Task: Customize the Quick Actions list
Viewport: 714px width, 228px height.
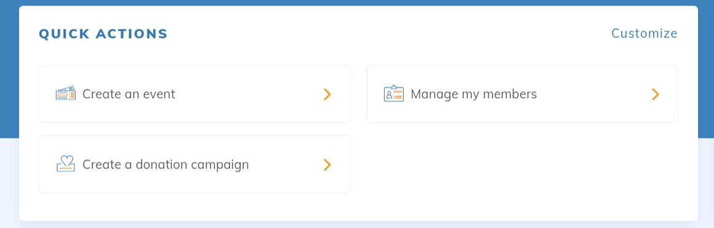Action: (x=644, y=34)
